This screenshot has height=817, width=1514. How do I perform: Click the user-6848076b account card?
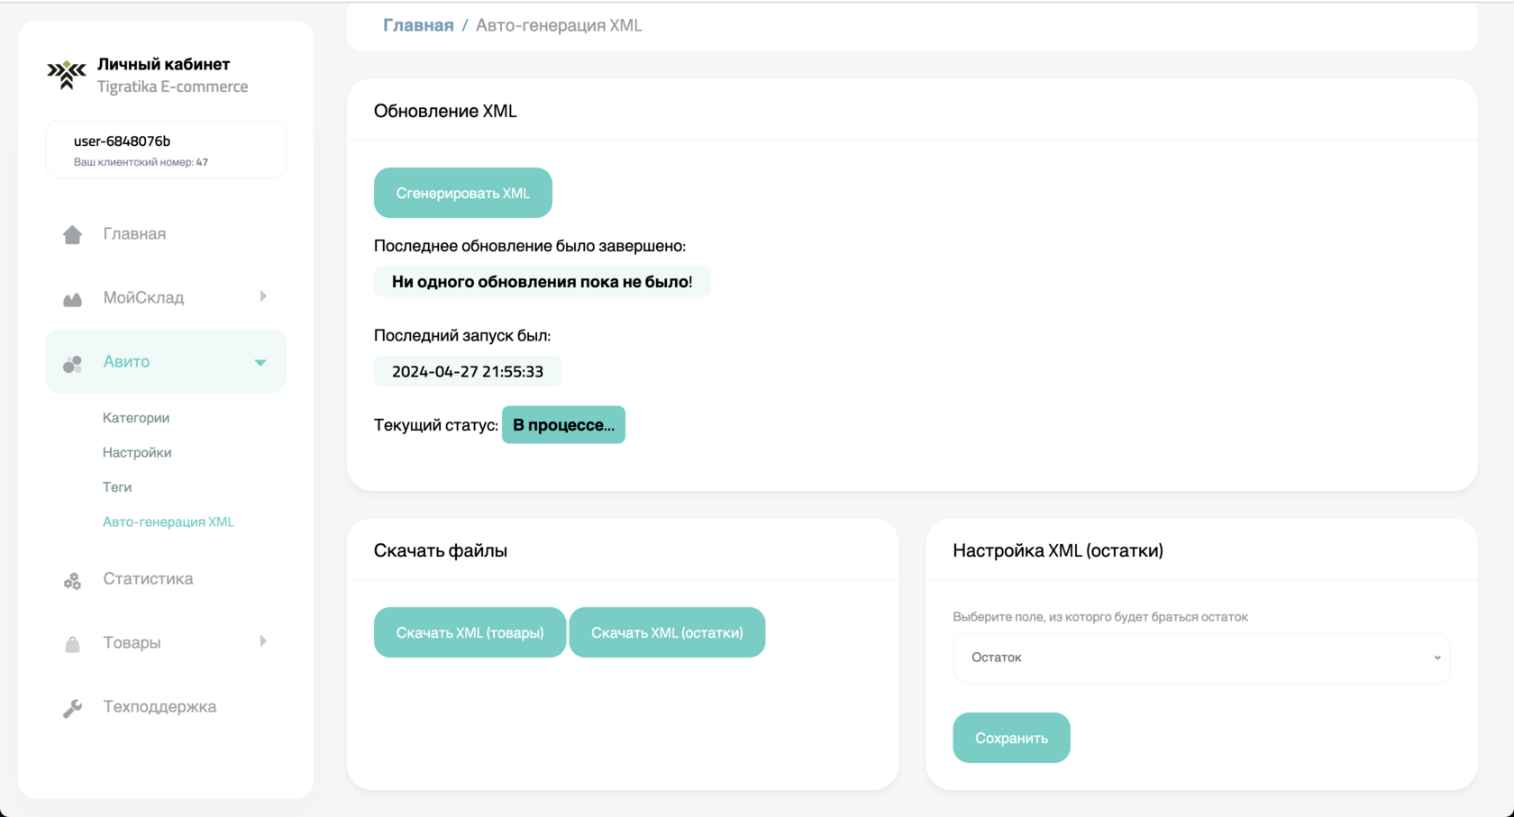pyautogui.click(x=166, y=150)
